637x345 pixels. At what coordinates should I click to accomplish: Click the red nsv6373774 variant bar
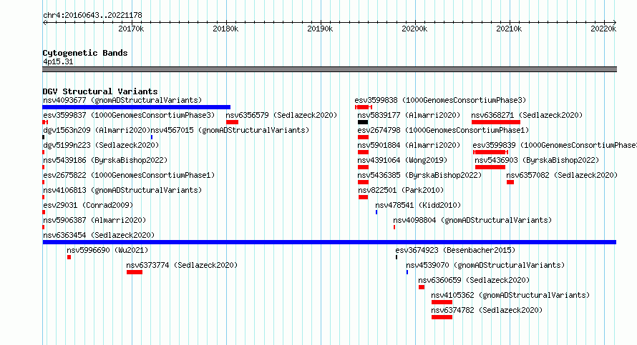coord(135,272)
